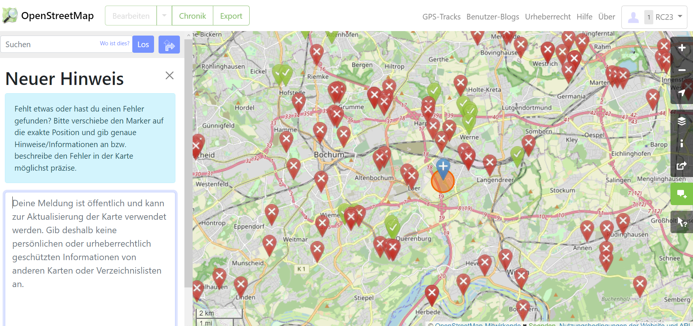Screen dimensions: 693x326
Task: Expand the Bearbeiten editor dropdown arrow
Action: tap(164, 16)
